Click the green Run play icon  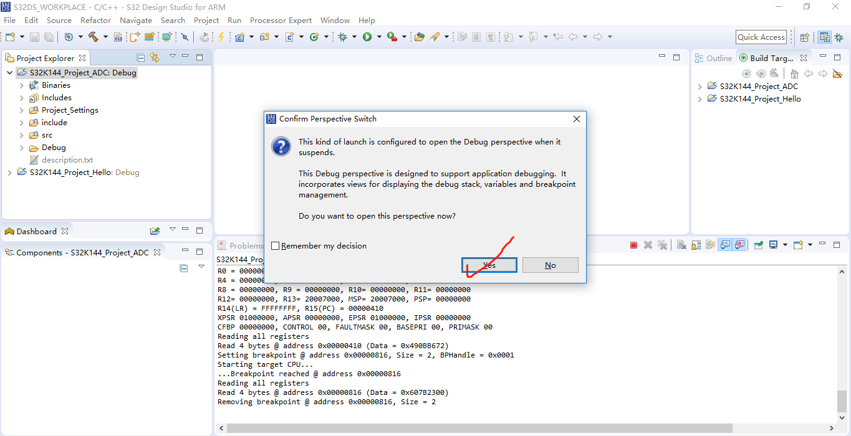coord(367,37)
